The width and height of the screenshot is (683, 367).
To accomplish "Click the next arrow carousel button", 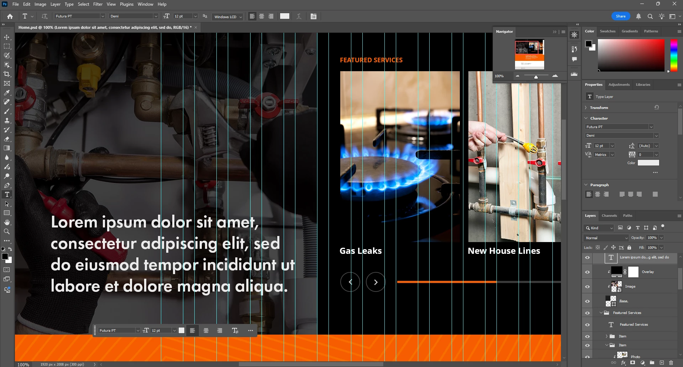I will 376,282.
